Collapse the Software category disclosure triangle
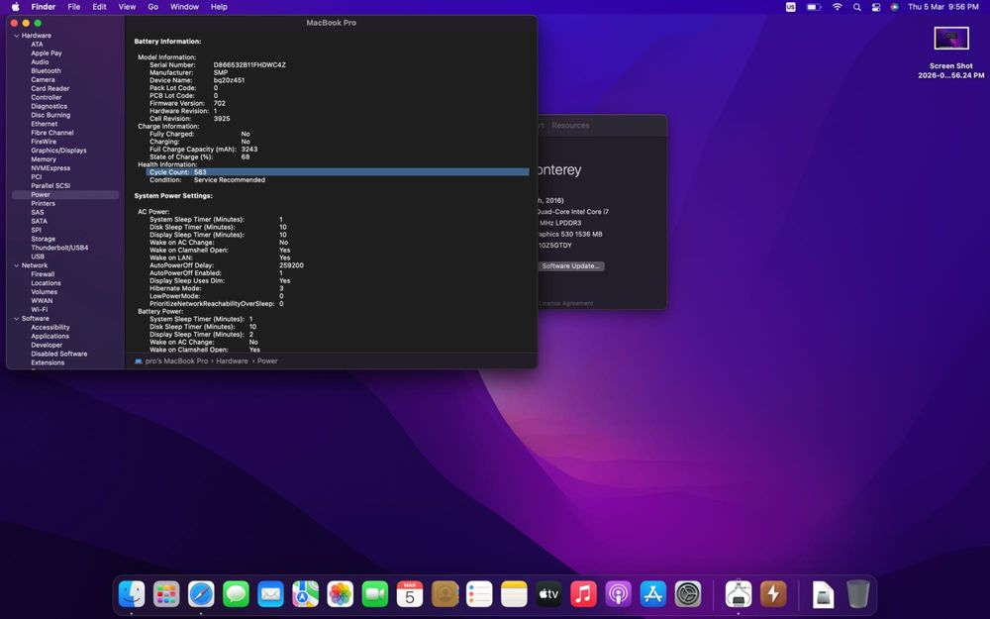Screen dimensions: 990x619 click(x=16, y=319)
